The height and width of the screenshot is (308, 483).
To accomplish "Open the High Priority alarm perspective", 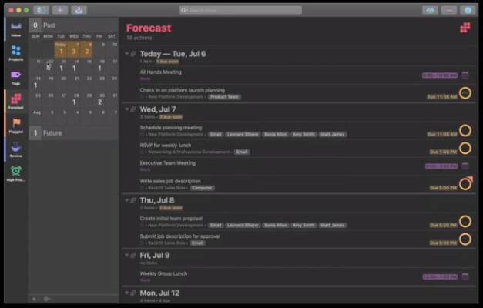I will pos(15,173).
